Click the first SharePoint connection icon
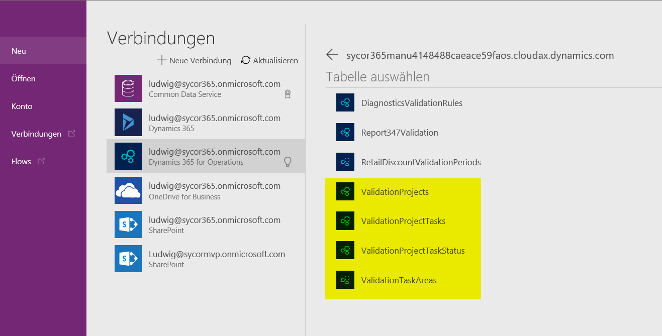This screenshot has width=662, height=336. [x=128, y=225]
